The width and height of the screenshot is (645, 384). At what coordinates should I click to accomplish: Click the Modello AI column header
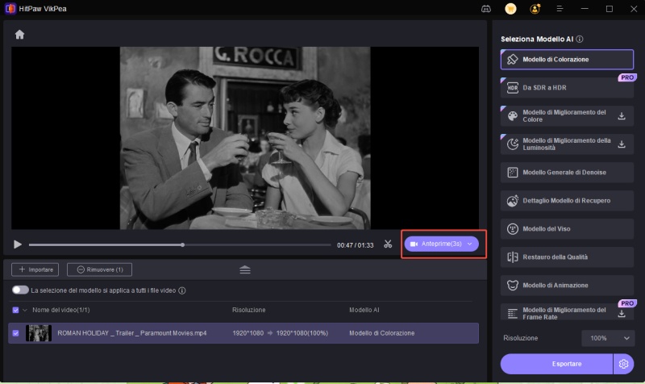tap(364, 310)
